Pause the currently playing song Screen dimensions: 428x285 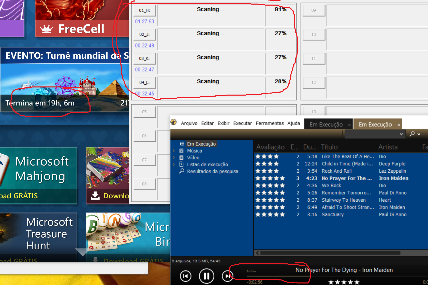(x=206, y=276)
